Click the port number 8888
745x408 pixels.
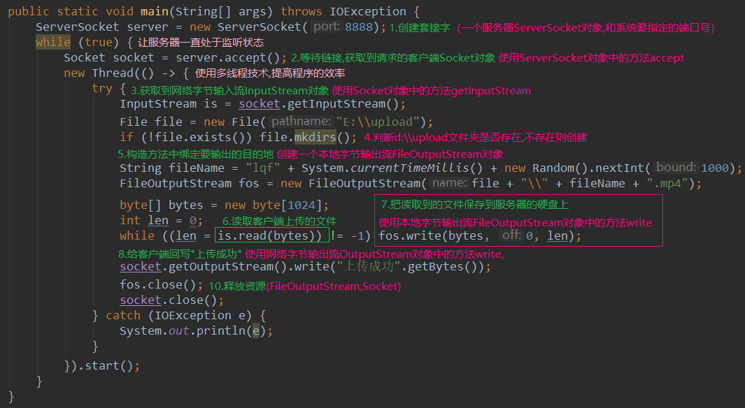[359, 27]
